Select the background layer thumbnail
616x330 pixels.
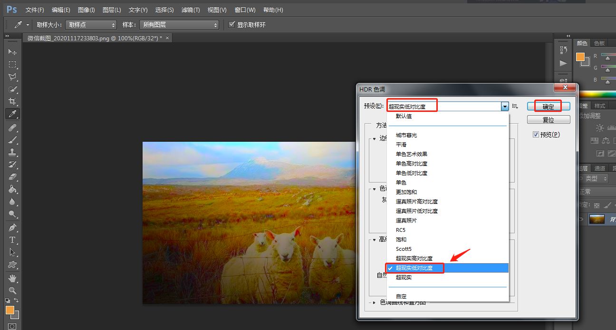coord(597,219)
